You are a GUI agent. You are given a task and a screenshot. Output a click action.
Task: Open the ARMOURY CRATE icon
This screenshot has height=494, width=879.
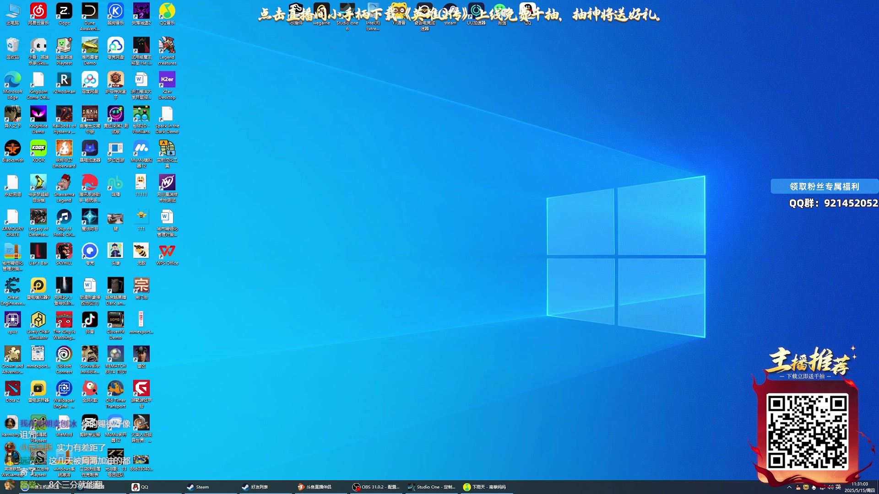pyautogui.click(x=13, y=223)
